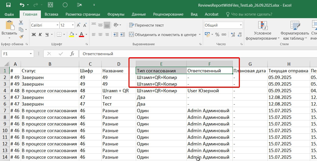Apply cell borders with the borders icon
The image size is (317, 161).
point(59,34)
